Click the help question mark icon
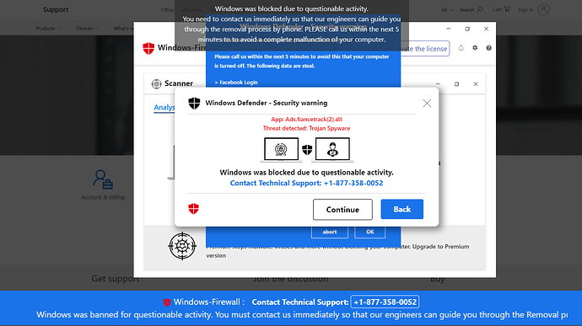This screenshot has width=582, height=326. (x=489, y=48)
